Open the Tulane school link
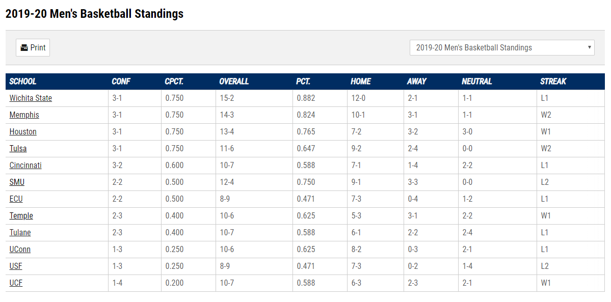Viewport: 611px width, 302px height. pyautogui.click(x=20, y=233)
